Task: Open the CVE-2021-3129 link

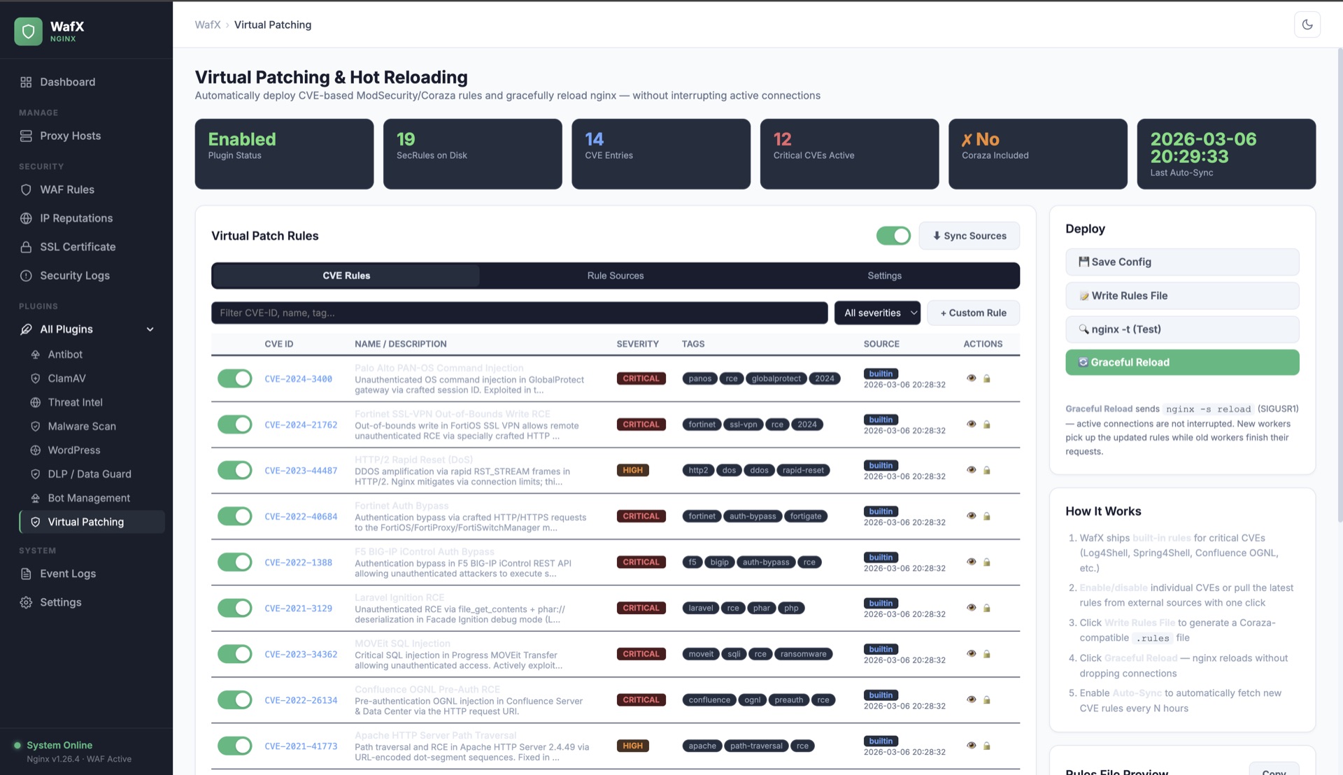Action: tap(298, 609)
